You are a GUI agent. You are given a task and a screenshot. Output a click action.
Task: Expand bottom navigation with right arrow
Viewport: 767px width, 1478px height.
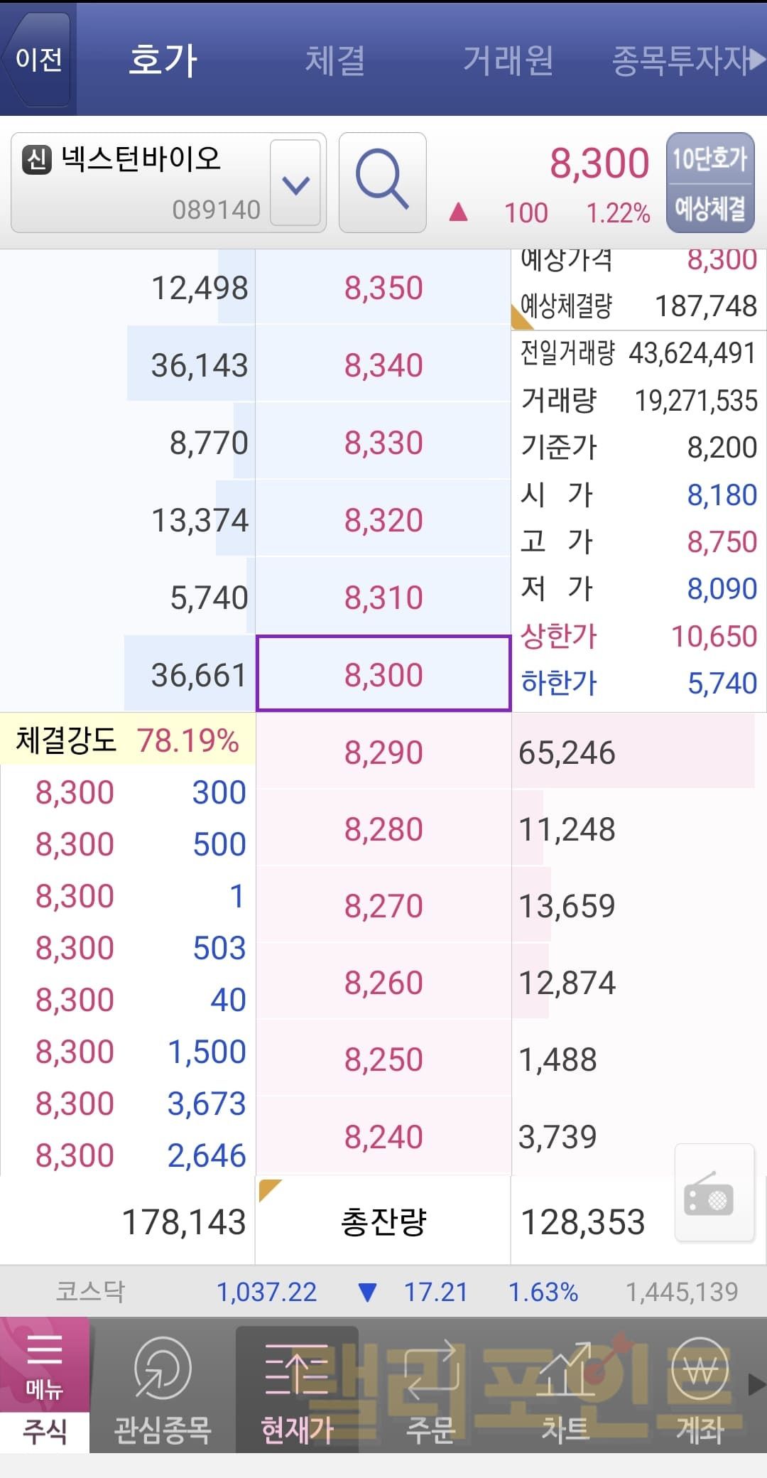click(757, 1384)
